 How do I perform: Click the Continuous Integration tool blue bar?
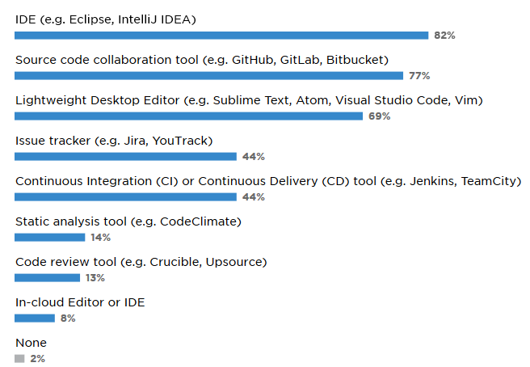point(125,197)
